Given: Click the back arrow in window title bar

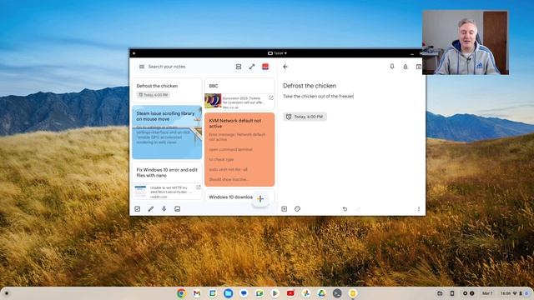Looking at the screenshot, I should tap(133, 53).
